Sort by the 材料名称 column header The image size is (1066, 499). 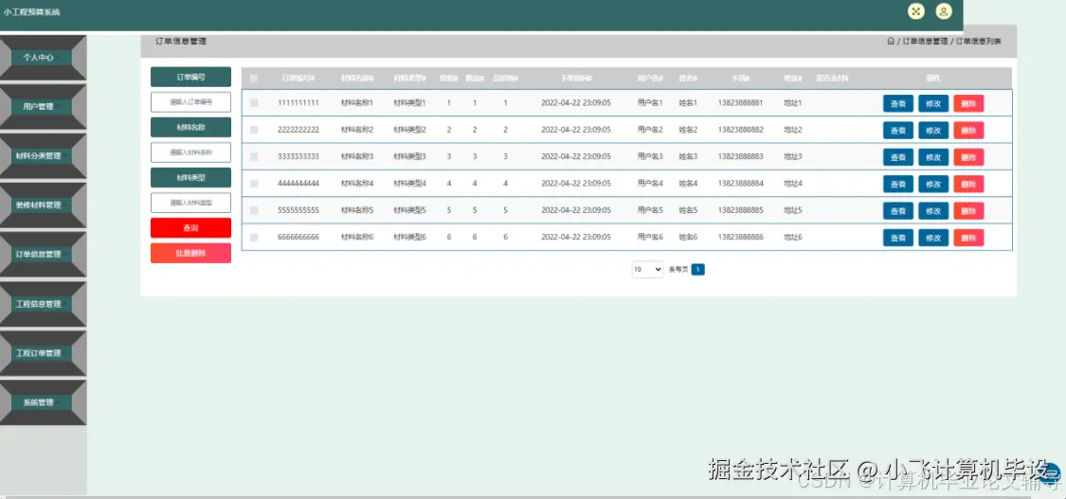point(357,79)
